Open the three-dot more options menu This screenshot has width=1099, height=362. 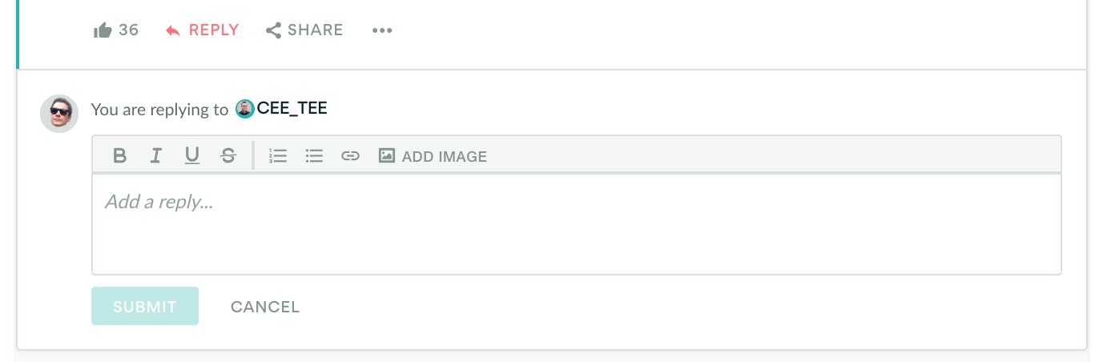tap(382, 30)
